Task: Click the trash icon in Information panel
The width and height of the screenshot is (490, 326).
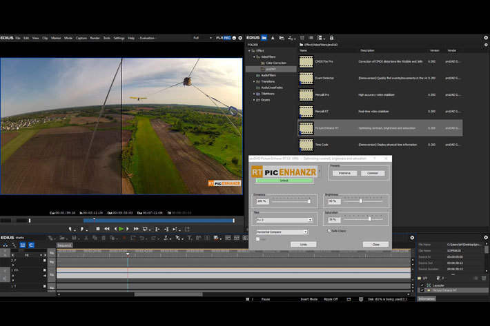Action: [x=484, y=278]
